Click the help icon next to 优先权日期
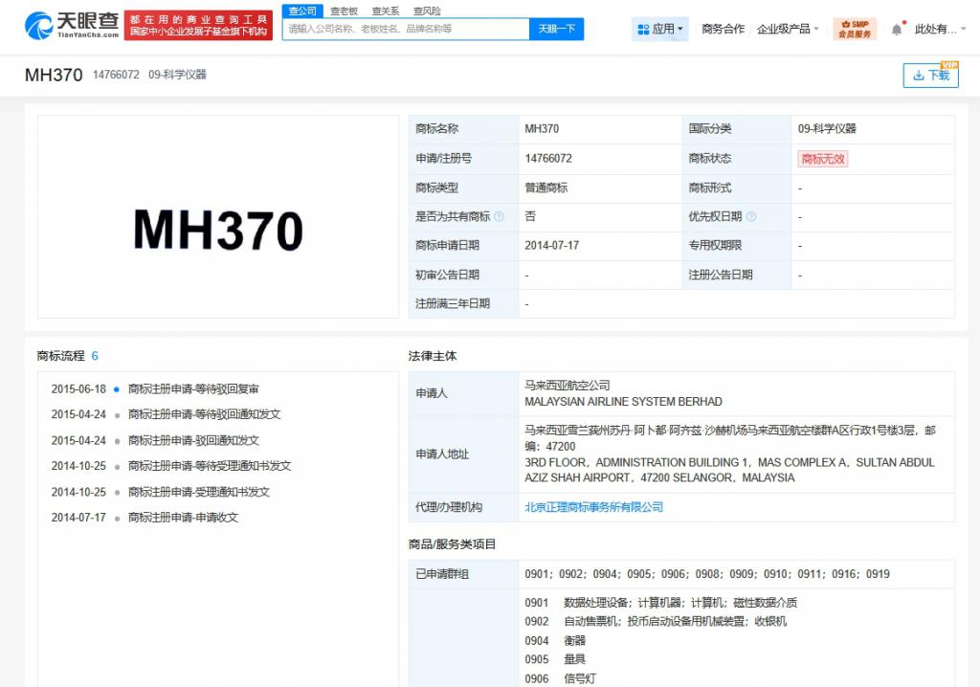 [x=751, y=217]
